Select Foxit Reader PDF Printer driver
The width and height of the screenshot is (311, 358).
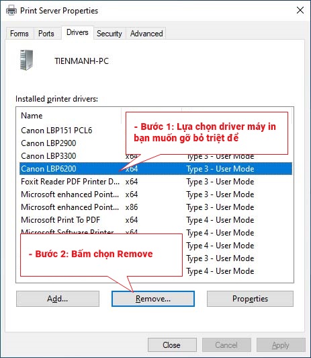pyautogui.click(x=156, y=182)
